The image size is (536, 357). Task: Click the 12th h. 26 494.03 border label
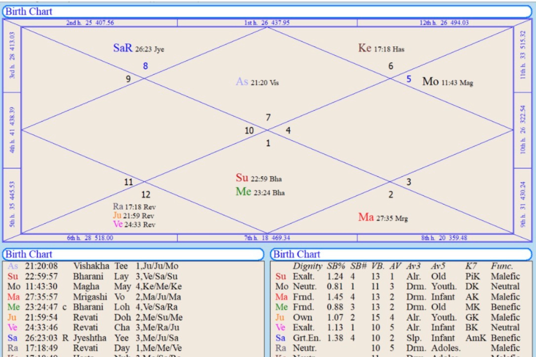pyautogui.click(x=444, y=23)
